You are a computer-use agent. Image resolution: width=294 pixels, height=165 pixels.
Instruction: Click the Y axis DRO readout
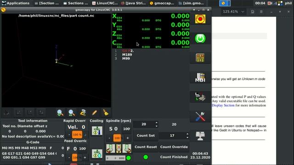coord(151,26)
